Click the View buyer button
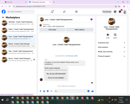The width and height of the screenshot is (130, 104). (52, 30)
